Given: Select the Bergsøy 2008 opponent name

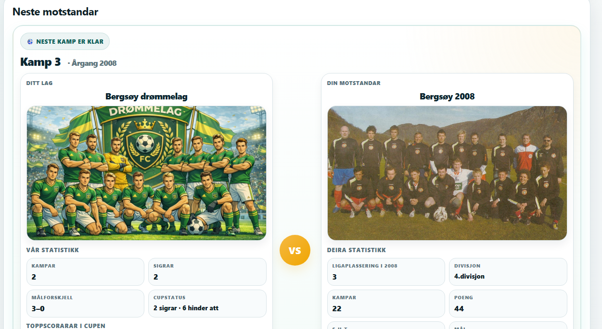Looking at the screenshot, I should (447, 97).
